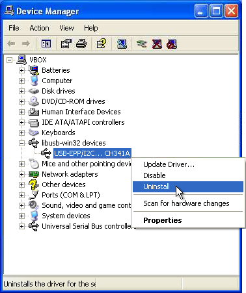Image resolution: width=246 pixels, height=293 pixels.
Task: Maximize the Device Manager window
Action: coord(216,11)
